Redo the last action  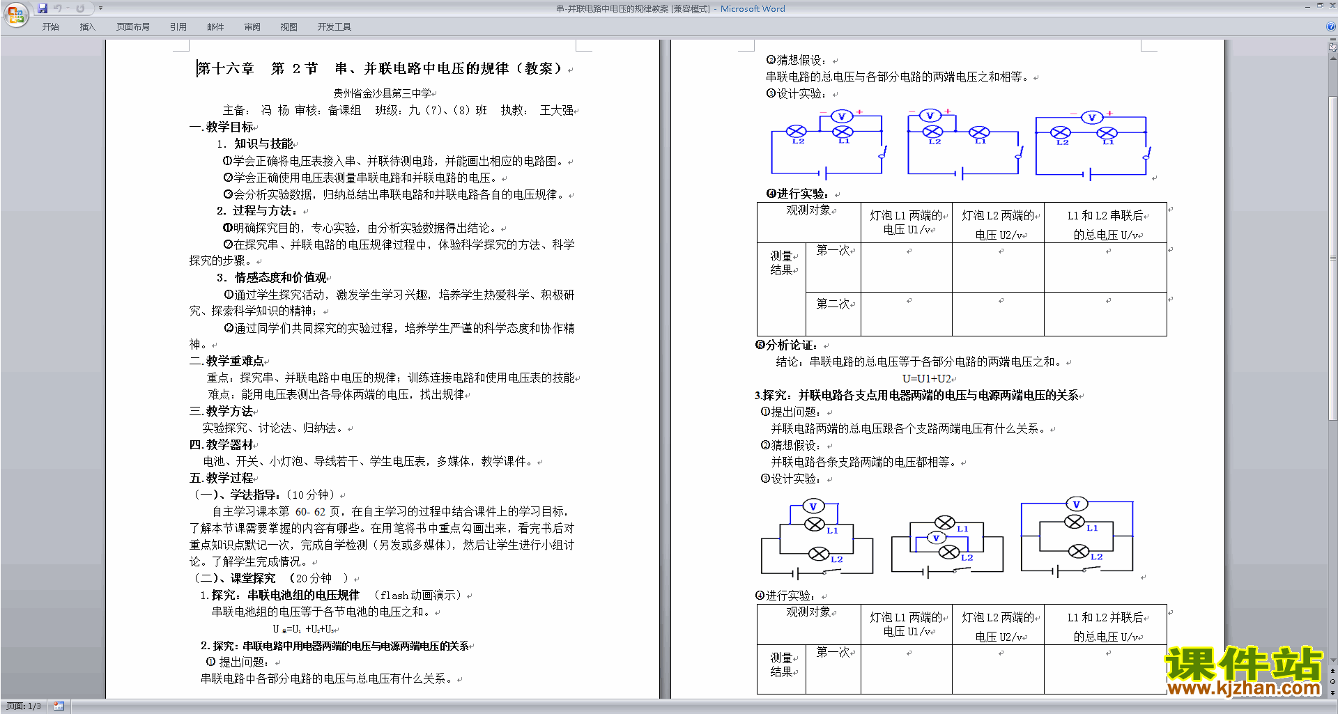80,8
